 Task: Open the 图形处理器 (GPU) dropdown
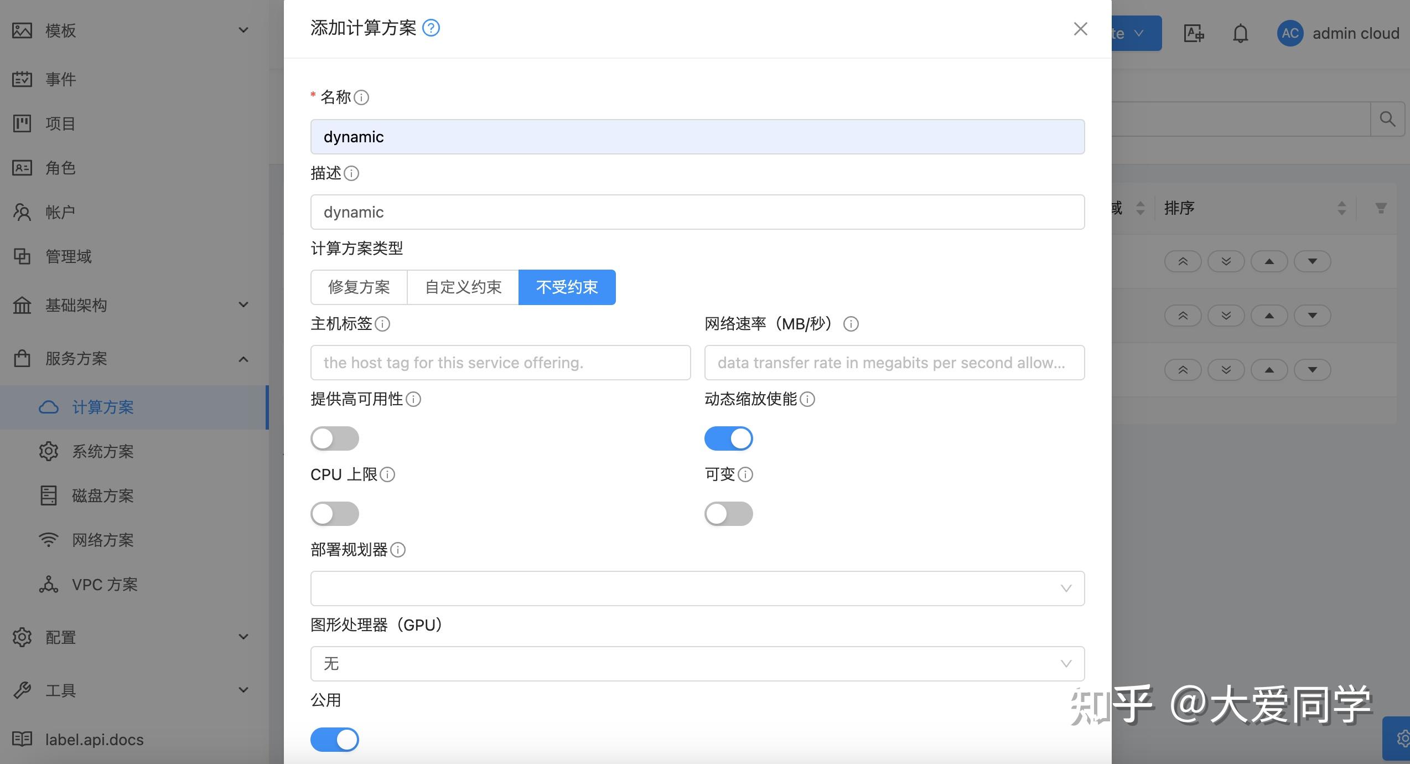pos(697,664)
